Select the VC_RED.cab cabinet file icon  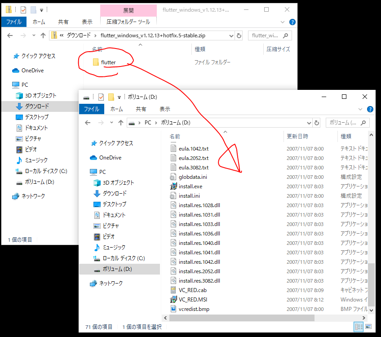pyautogui.click(x=173, y=290)
